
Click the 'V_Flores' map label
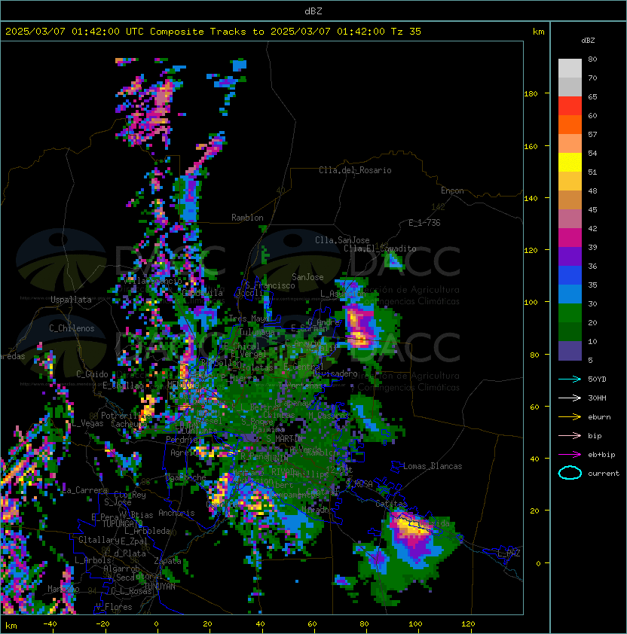pyautogui.click(x=114, y=607)
